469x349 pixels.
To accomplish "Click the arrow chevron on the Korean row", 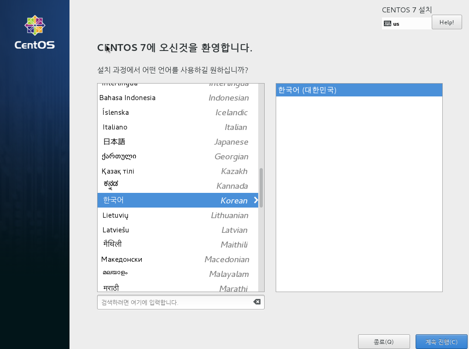I will [x=256, y=200].
